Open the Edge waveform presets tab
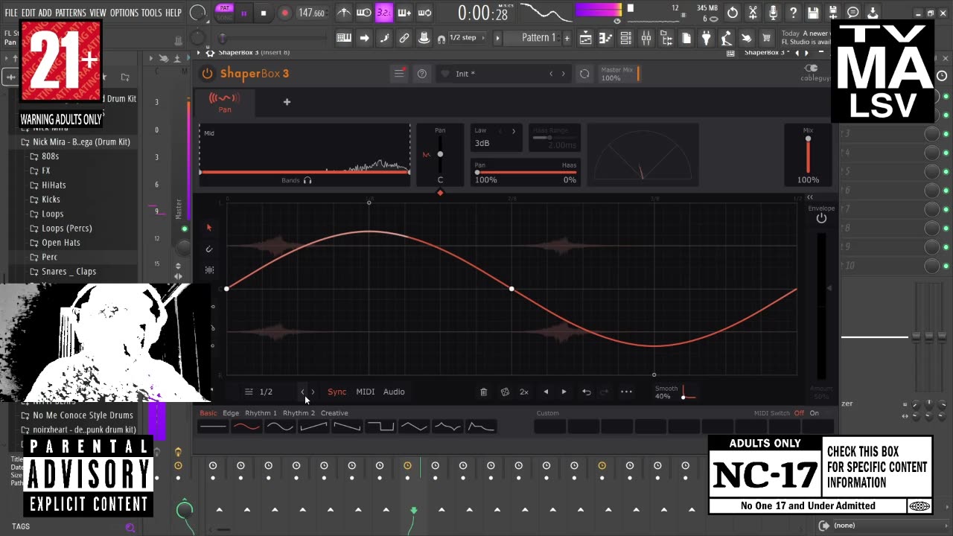953x536 pixels. pos(231,413)
